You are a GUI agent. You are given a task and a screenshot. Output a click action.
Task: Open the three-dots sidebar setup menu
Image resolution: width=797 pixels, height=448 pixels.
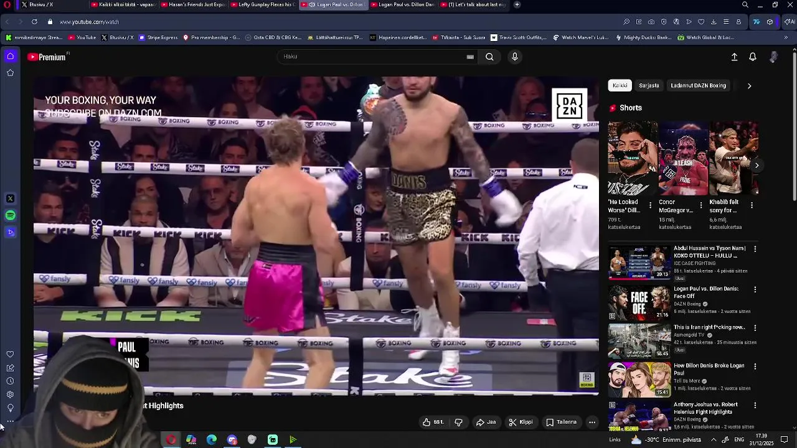click(10, 421)
